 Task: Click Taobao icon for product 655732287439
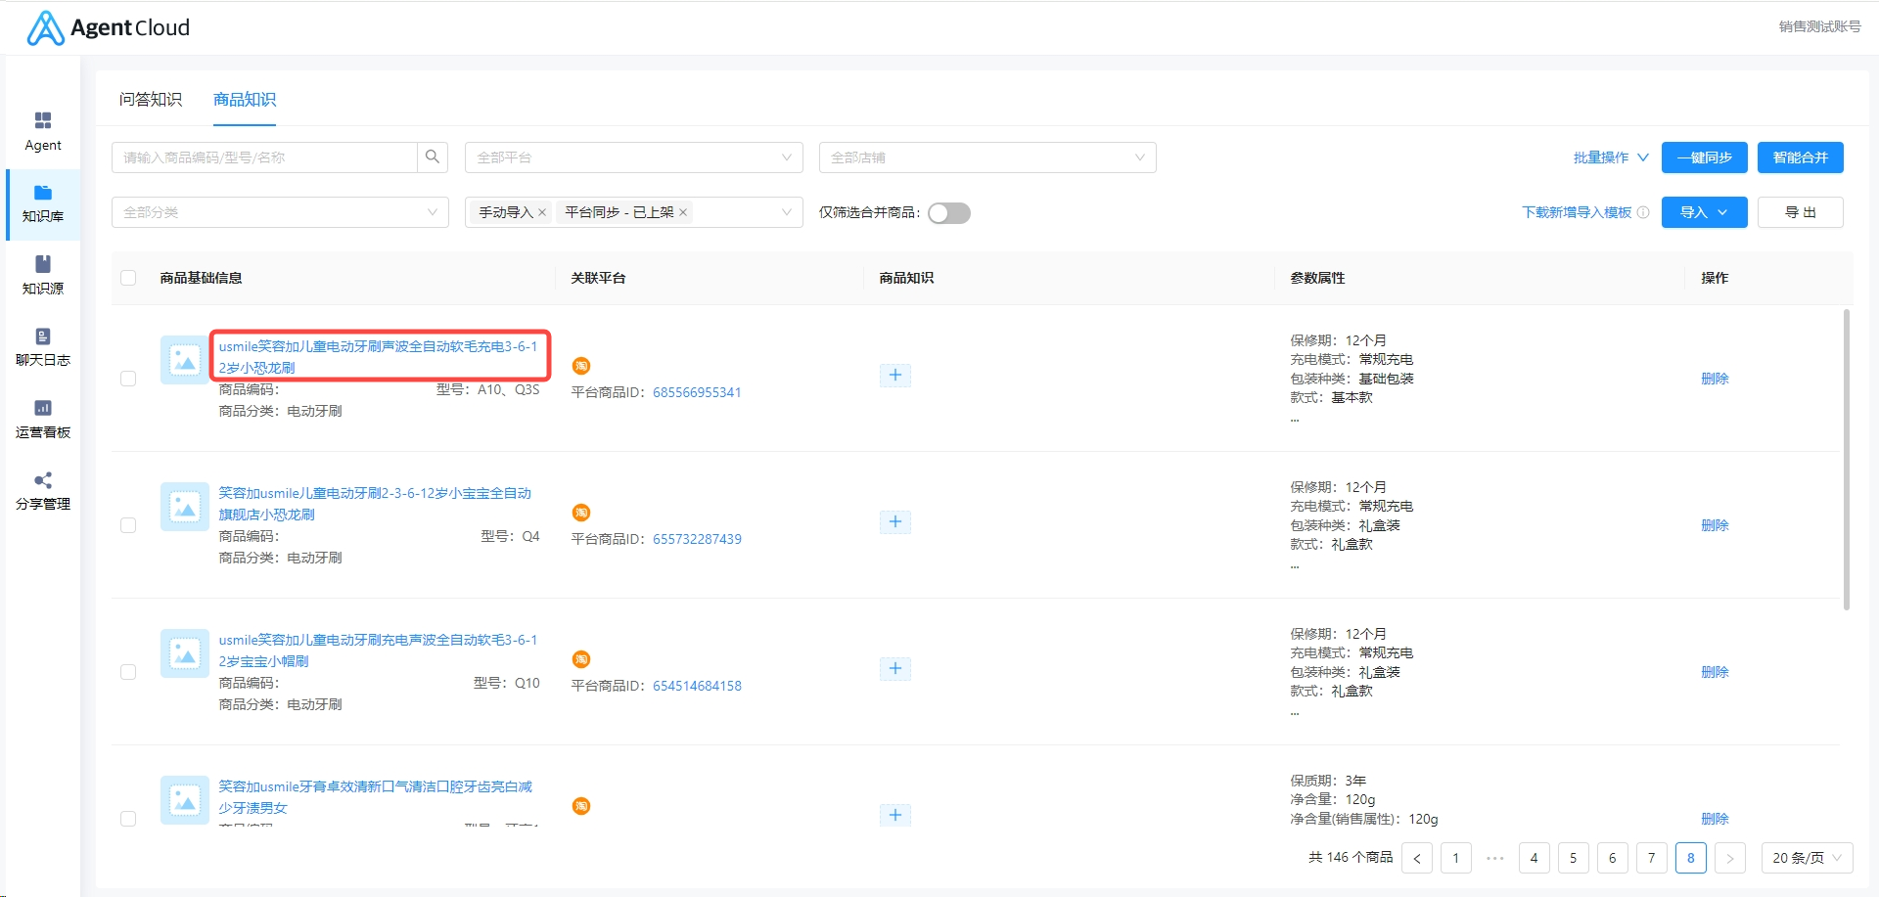(x=581, y=513)
